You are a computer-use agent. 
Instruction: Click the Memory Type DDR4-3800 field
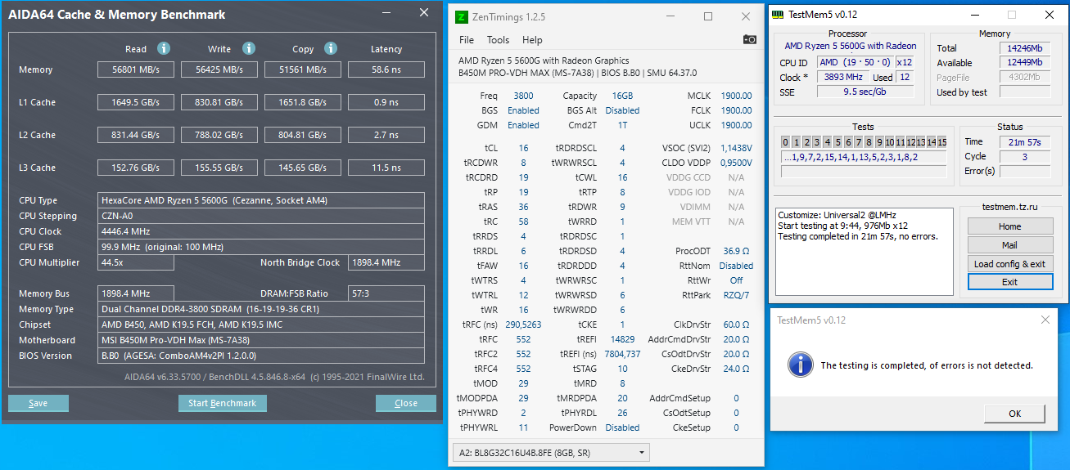tap(261, 309)
